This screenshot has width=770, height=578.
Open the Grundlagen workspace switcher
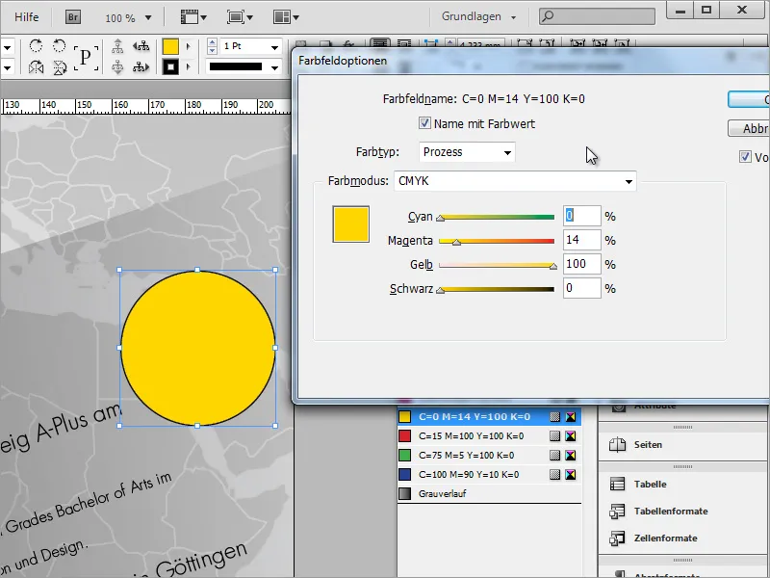pos(478,16)
